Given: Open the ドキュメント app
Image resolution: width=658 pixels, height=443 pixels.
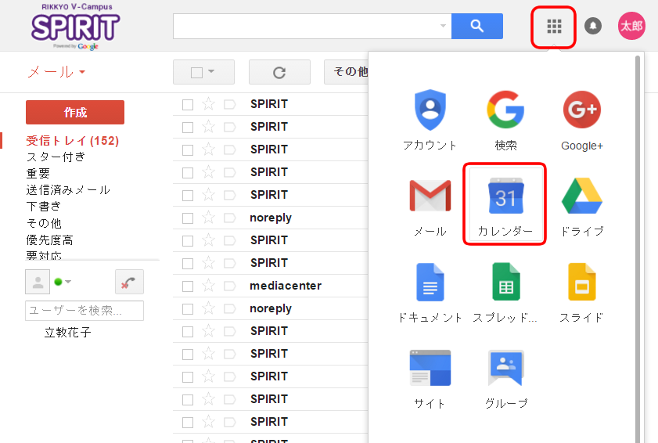Looking at the screenshot, I should pos(430,292).
